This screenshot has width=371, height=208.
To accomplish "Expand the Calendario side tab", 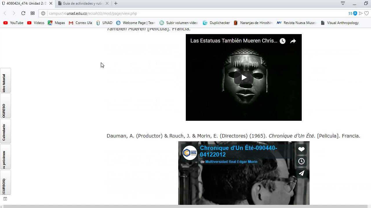I will coord(5,131).
